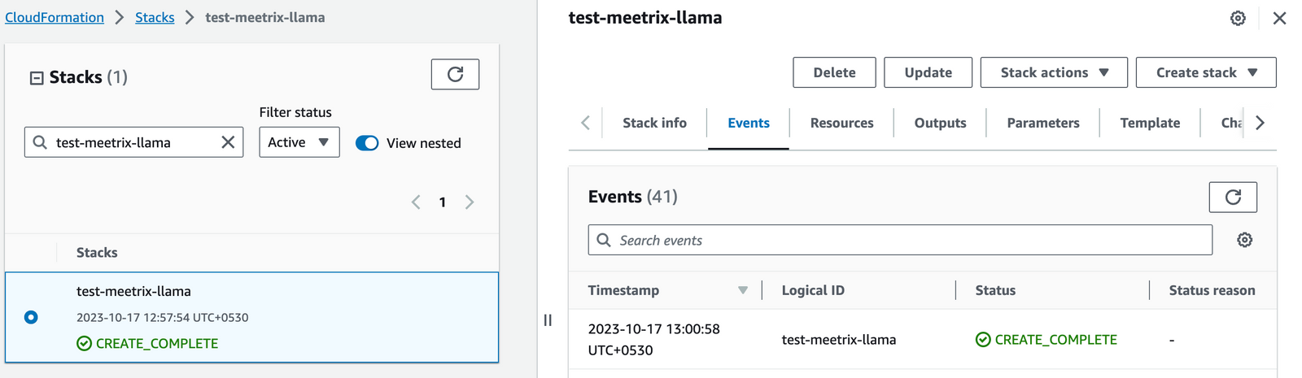Viewport: 1302px width, 378px height.
Task: Click the Status column header
Action: 995,290
